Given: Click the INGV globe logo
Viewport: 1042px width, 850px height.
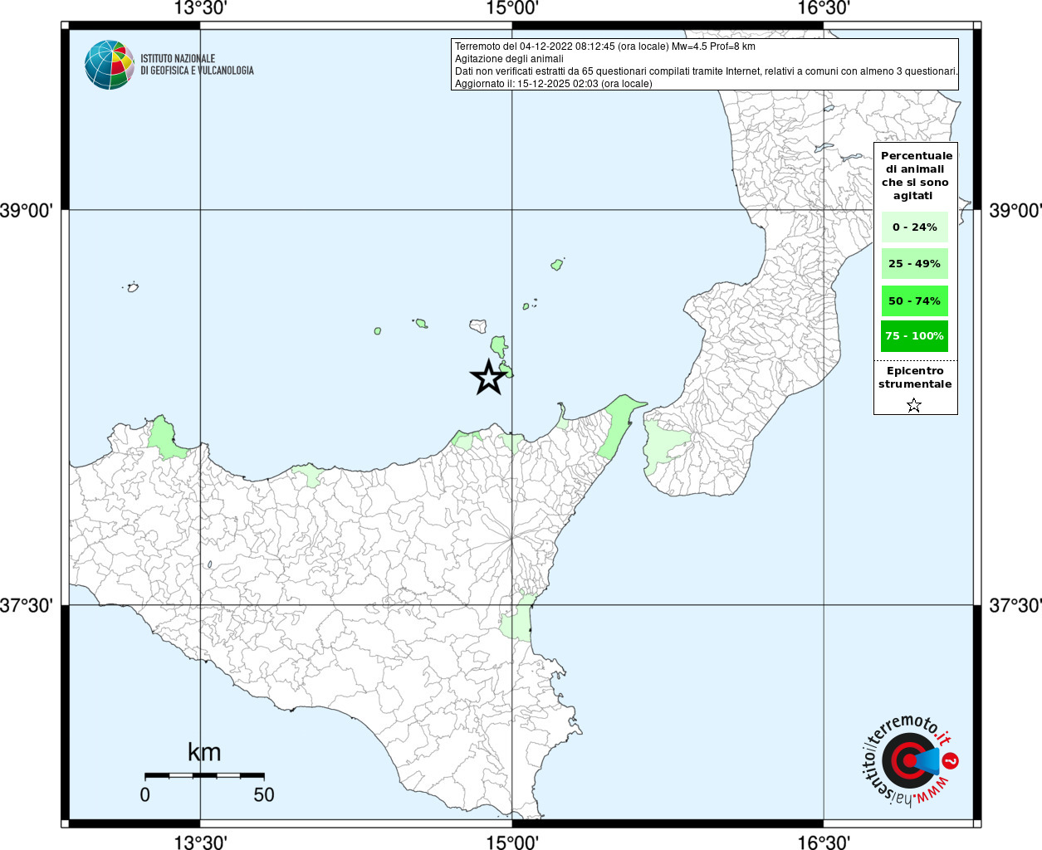Looking at the screenshot, I should (x=110, y=65).
